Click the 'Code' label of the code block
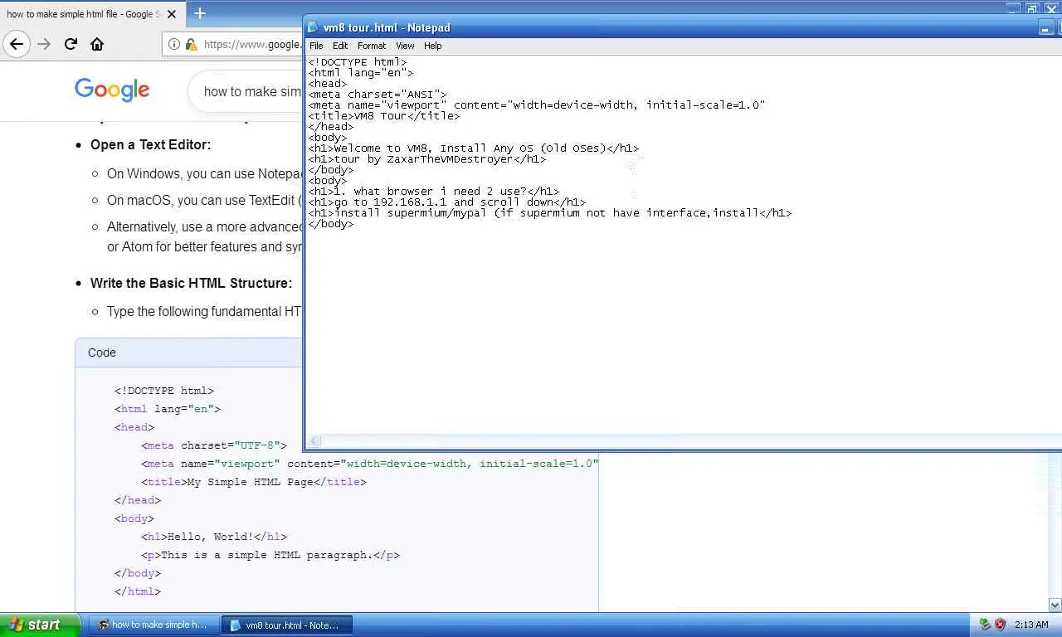 pos(102,353)
